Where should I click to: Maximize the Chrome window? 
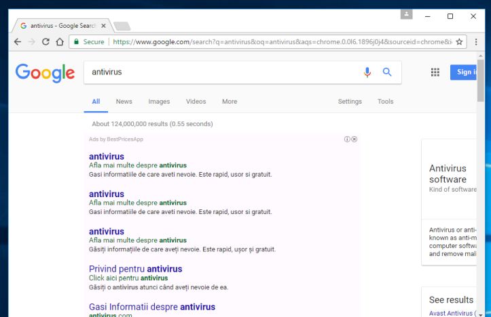coord(450,16)
